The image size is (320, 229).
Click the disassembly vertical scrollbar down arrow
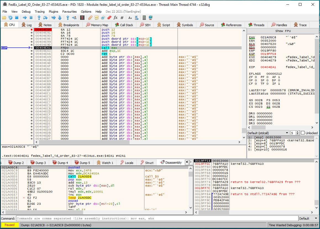244,138
